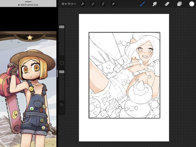The width and height of the screenshot is (196, 147).
Task: Select the Brush tool
Action: pos(142,4)
